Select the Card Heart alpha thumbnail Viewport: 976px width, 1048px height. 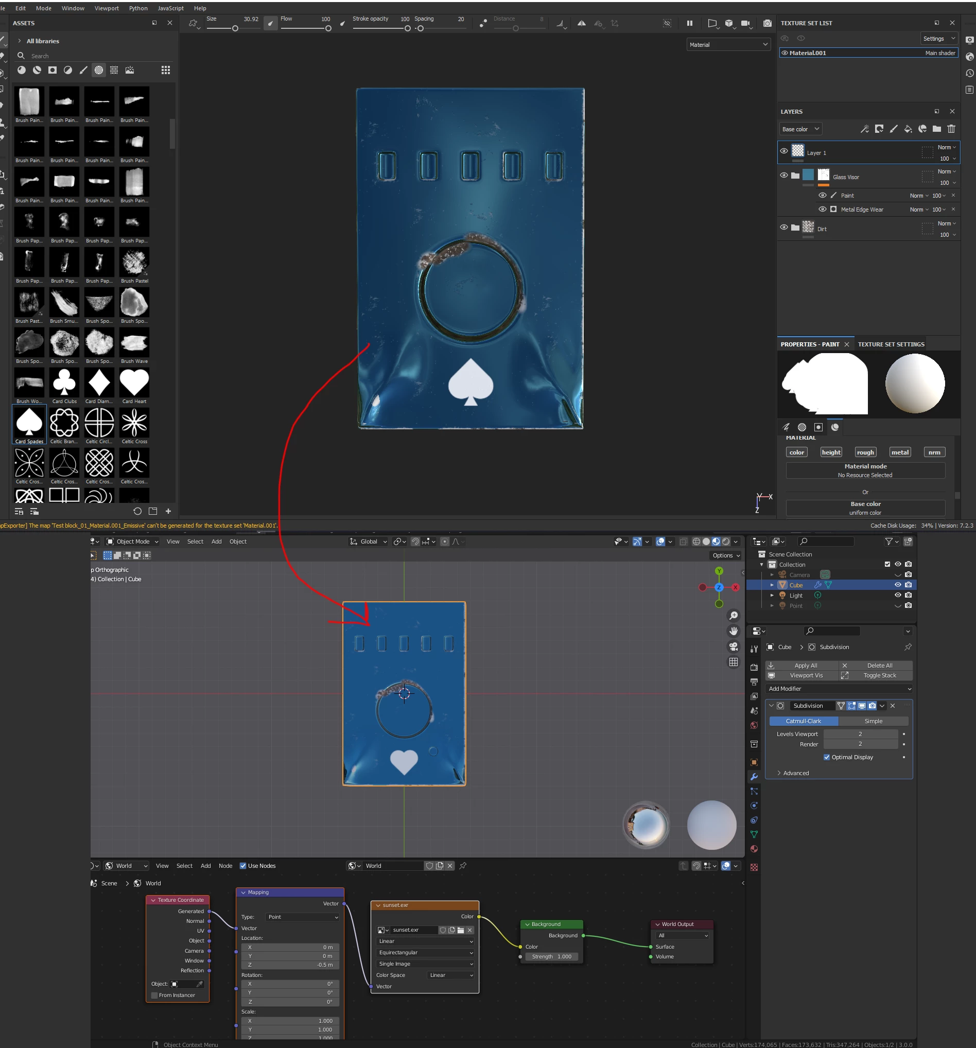[x=134, y=383]
